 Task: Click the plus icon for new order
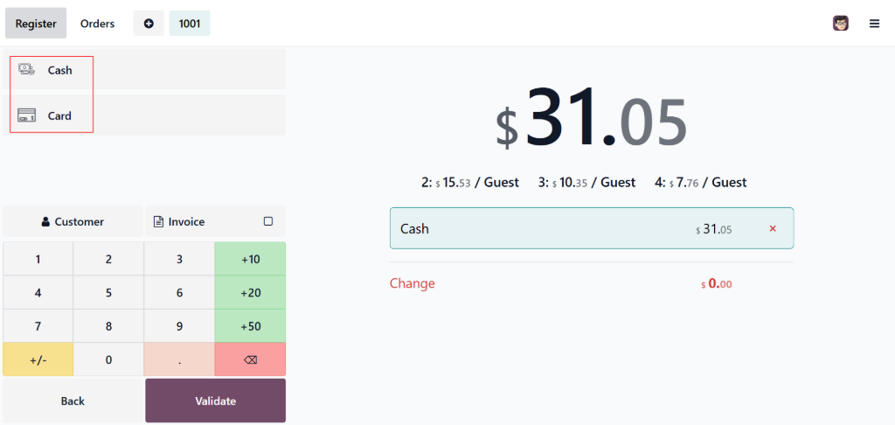coord(149,24)
